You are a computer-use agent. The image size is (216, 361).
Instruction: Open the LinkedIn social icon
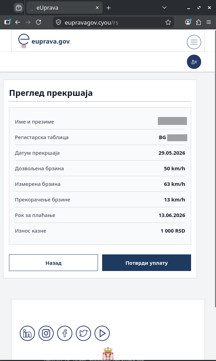pos(27,333)
